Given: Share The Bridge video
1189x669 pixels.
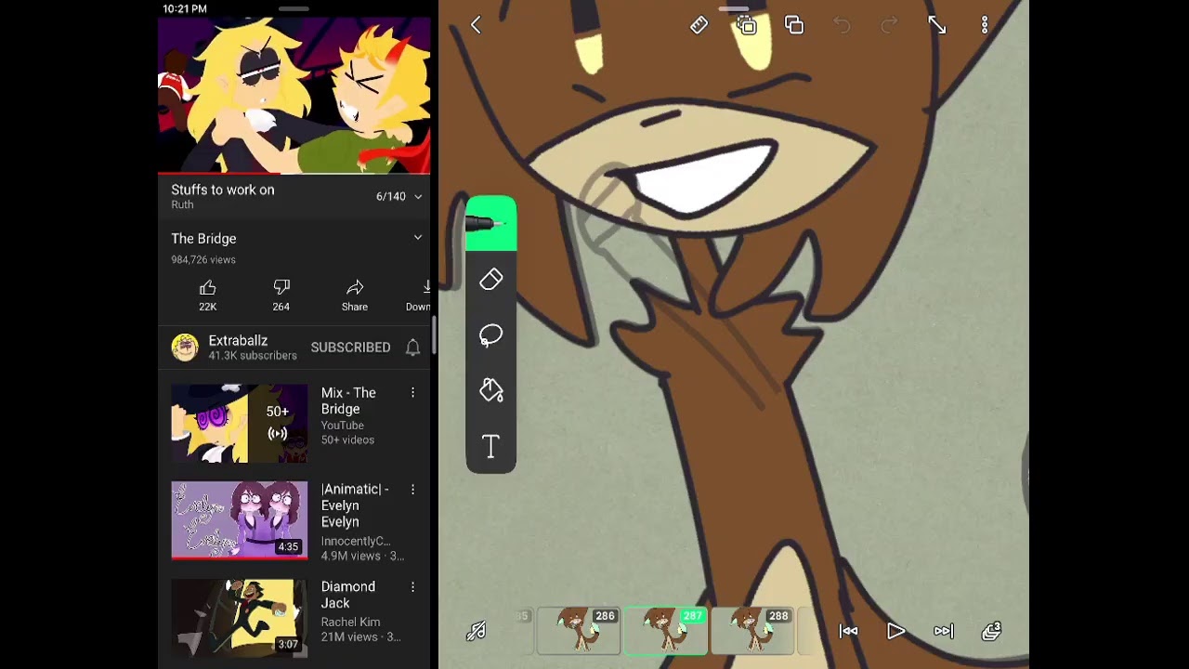Looking at the screenshot, I should tap(354, 295).
